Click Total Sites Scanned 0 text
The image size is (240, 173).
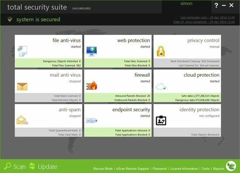[137, 61]
